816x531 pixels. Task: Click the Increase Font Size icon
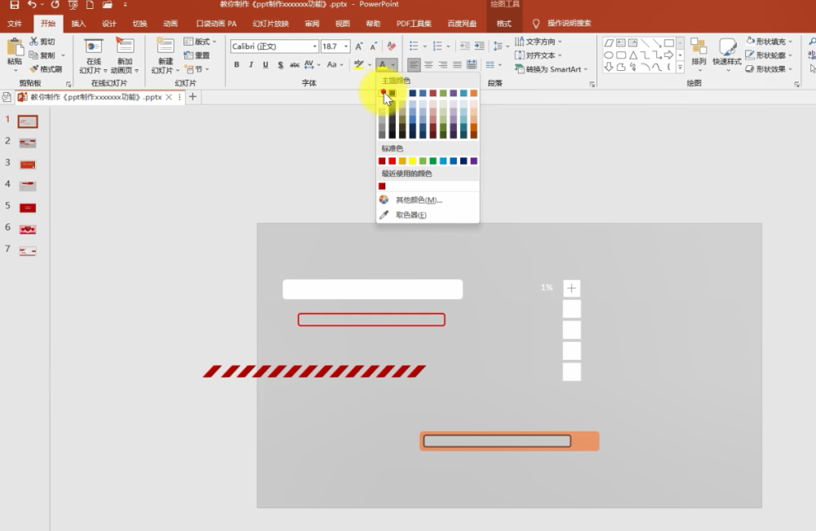tap(359, 46)
